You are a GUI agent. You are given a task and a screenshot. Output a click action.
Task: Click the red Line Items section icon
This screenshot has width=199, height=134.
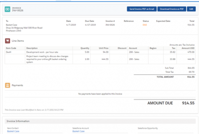click(x=7, y=41)
